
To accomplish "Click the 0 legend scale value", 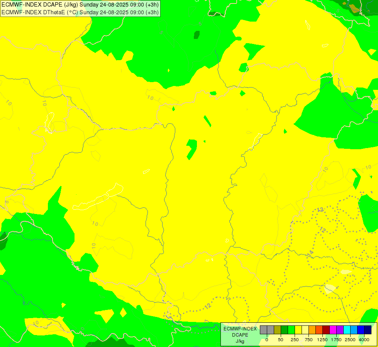I will coord(267,340).
